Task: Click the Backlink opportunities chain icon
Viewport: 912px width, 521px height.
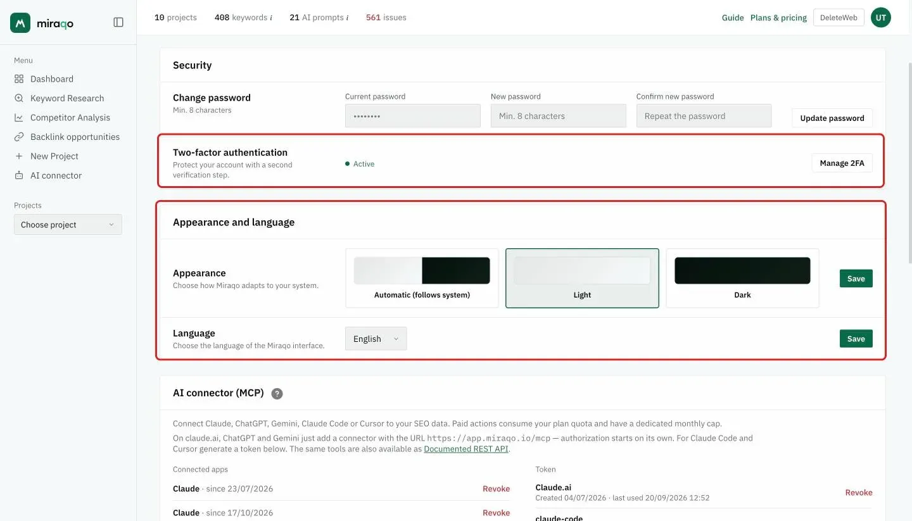Action: pos(19,137)
